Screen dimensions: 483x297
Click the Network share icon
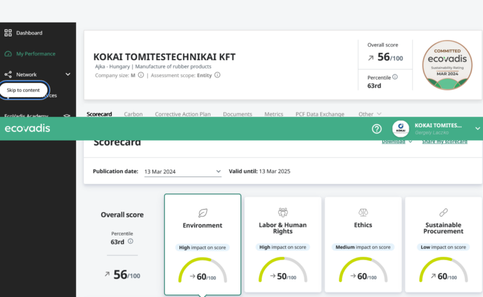pos(8,74)
